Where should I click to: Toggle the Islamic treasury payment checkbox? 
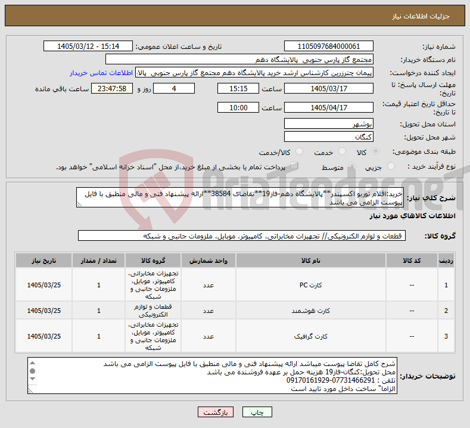[294, 166]
